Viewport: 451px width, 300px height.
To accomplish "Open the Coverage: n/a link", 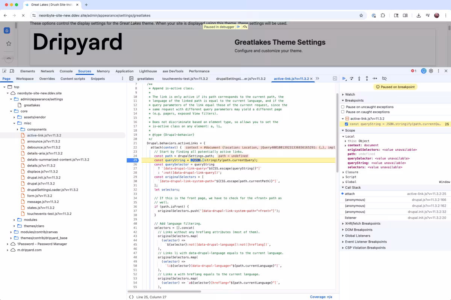I will click(321, 296).
